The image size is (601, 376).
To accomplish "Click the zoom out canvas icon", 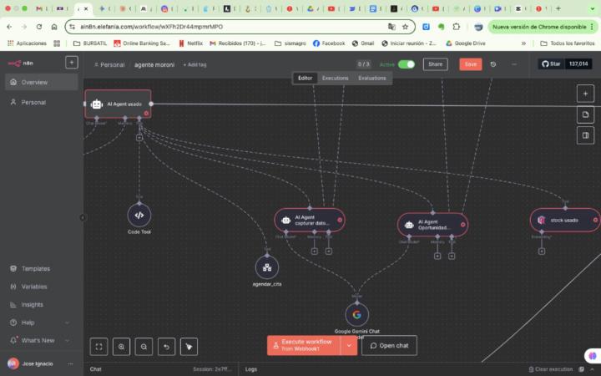I will coord(144,346).
